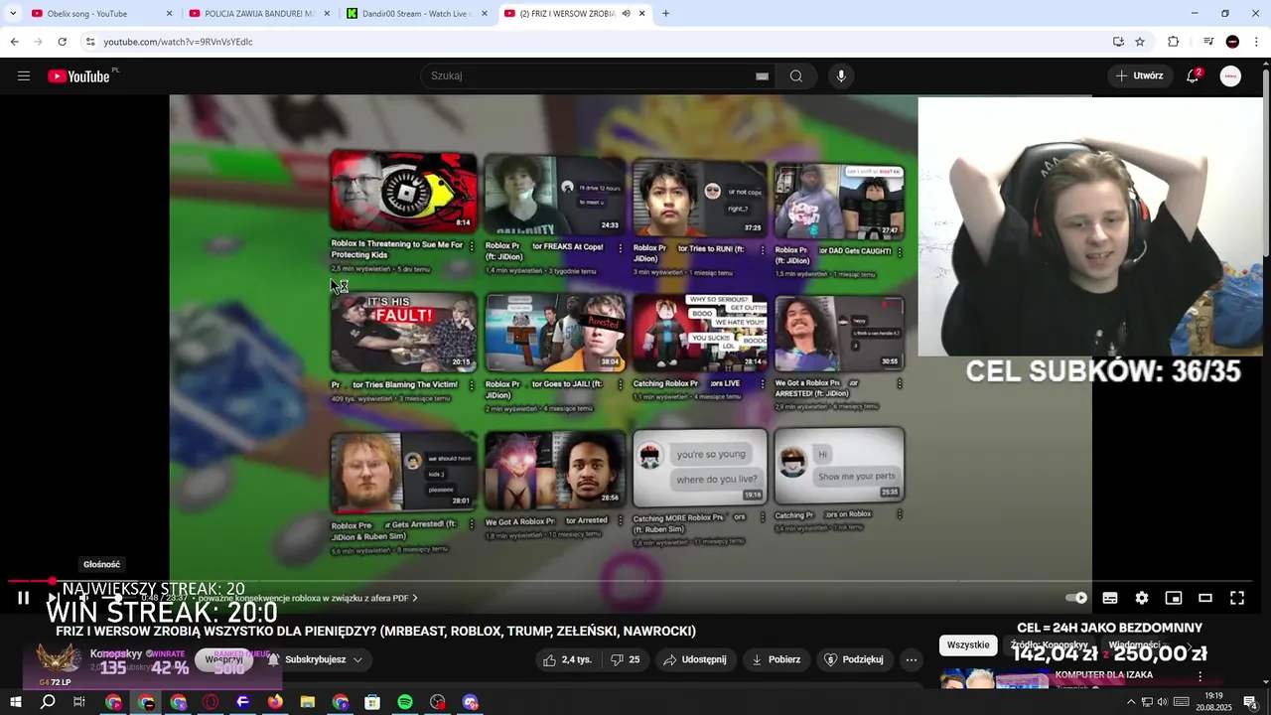This screenshot has height=715, width=1271.
Task: Reload the current page
Action: click(62, 42)
